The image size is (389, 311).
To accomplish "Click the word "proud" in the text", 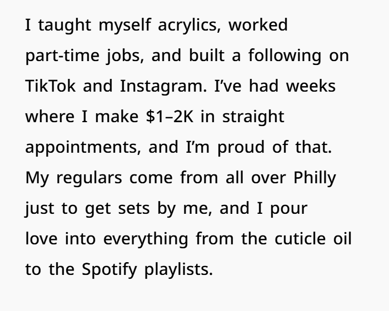I will (x=241, y=147).
